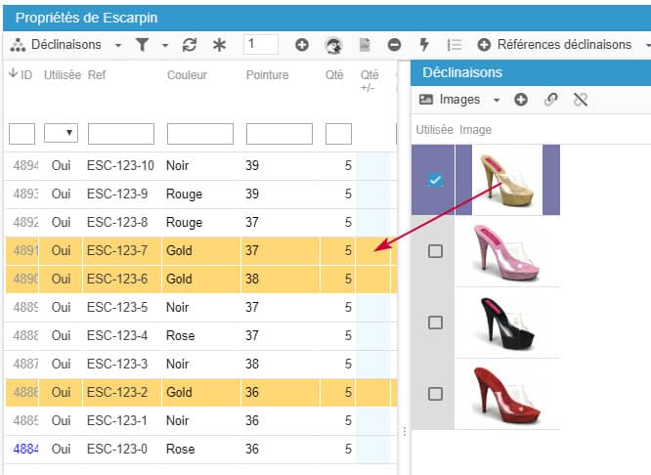This screenshot has width=651, height=475.
Task: Check the pink shoe image checkbox
Action: [x=436, y=251]
